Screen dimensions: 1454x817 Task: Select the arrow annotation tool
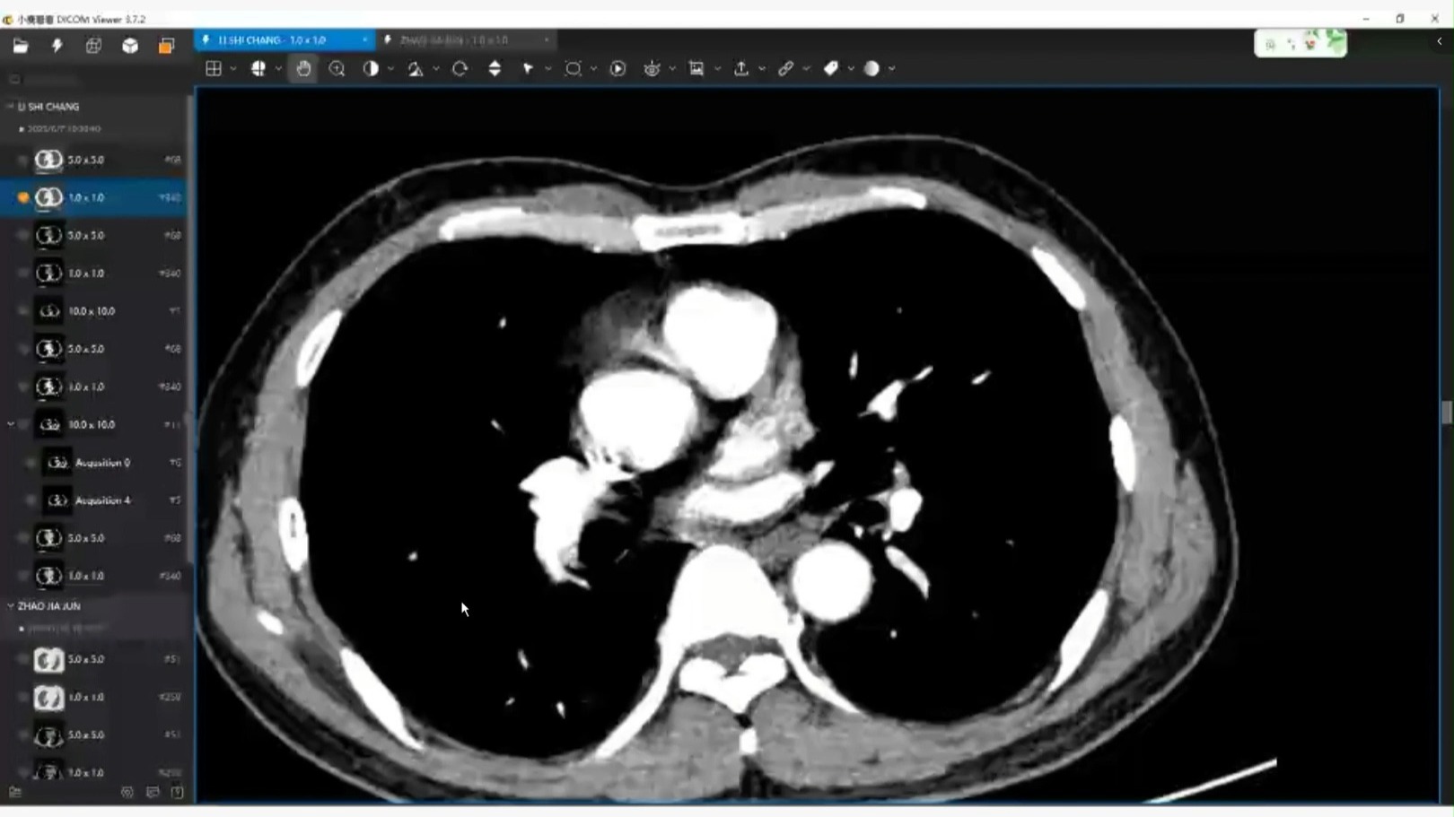[528, 68]
